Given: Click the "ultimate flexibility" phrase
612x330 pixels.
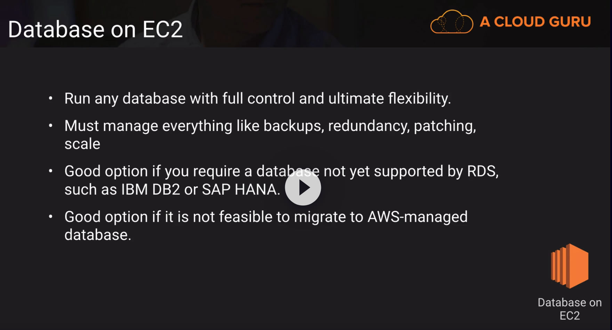Looking at the screenshot, I should 389,98.
